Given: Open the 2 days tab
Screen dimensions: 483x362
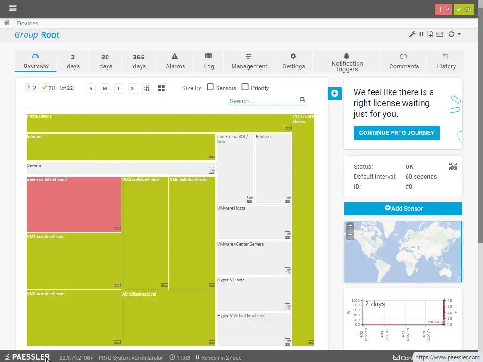Looking at the screenshot, I should coord(73,61).
